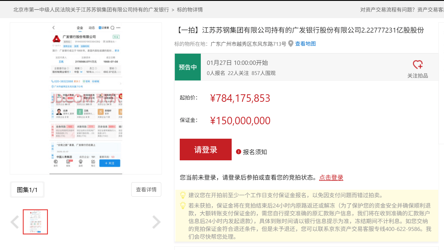Click the first lightbulb tip icon
Screen dimensions: 444x250
[x=183, y=195]
